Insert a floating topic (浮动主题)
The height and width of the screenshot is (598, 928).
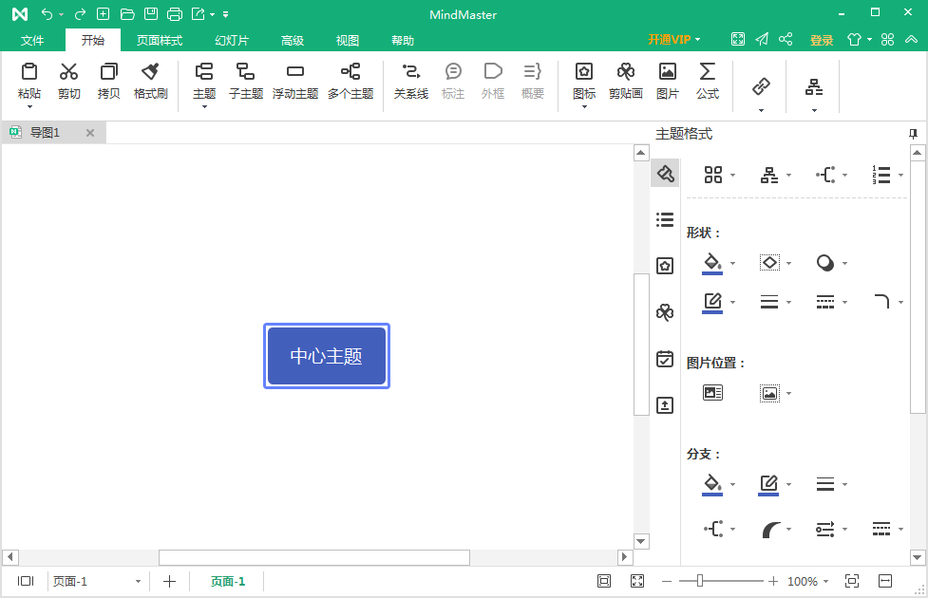pyautogui.click(x=294, y=80)
